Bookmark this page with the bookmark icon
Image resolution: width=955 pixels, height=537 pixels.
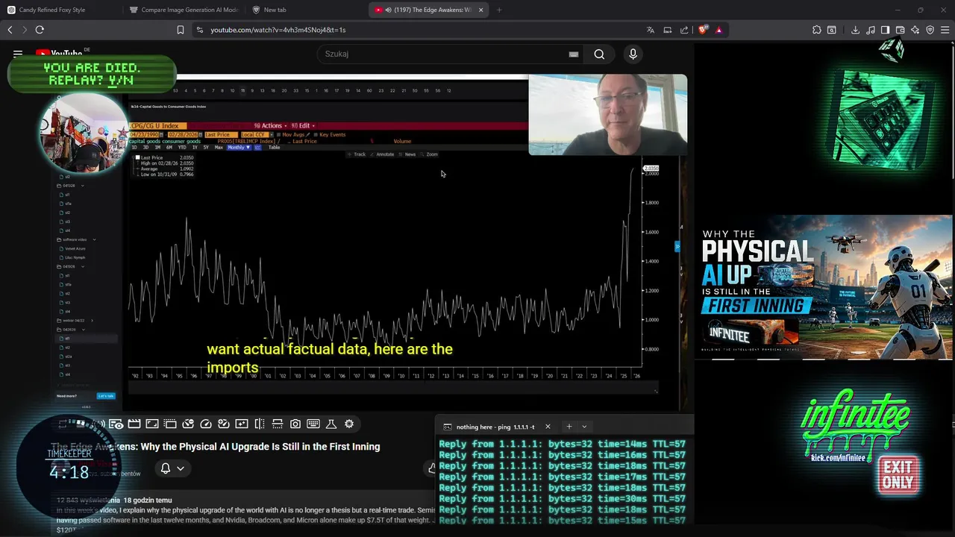pyautogui.click(x=181, y=30)
